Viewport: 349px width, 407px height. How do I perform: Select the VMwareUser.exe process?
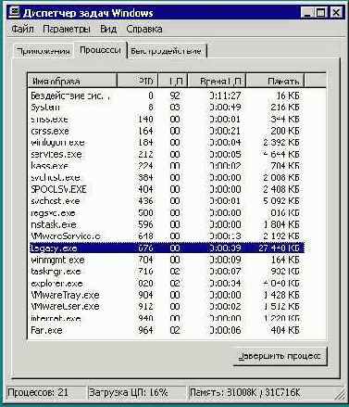[x=167, y=307]
